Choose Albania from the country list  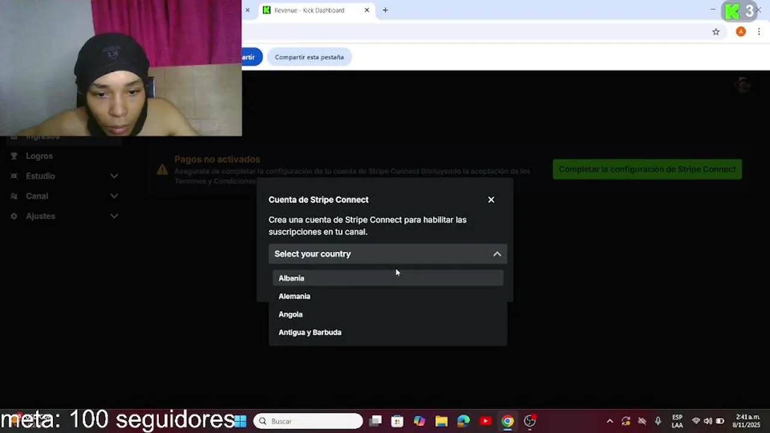[387, 278]
